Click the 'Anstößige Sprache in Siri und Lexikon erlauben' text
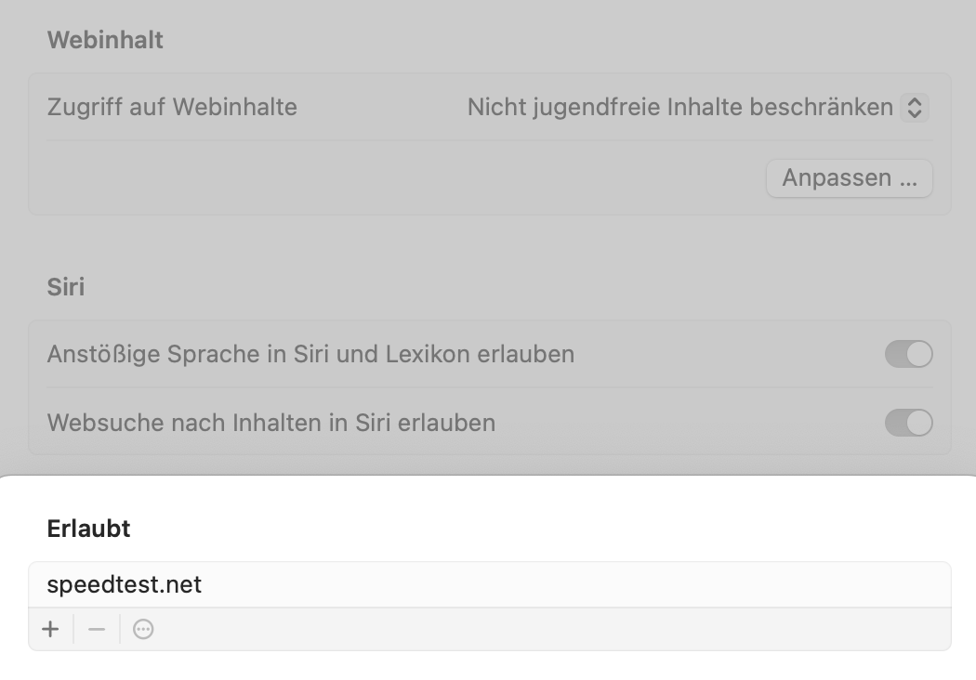 [310, 354]
